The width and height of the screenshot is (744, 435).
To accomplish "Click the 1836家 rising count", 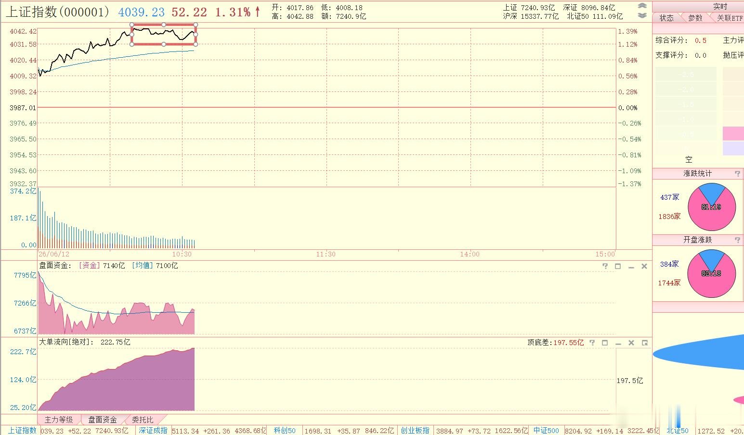I will 669,217.
